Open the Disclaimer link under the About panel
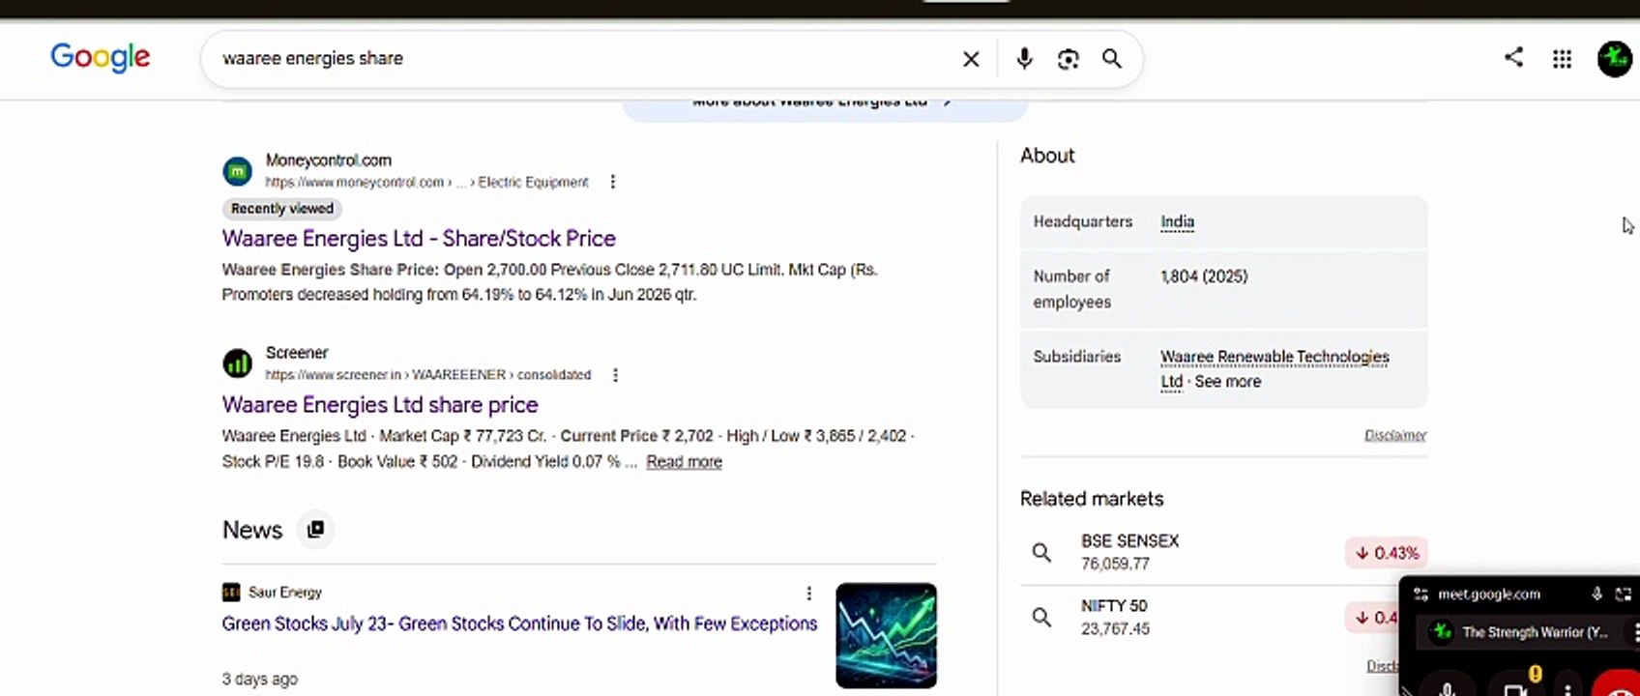This screenshot has width=1640, height=696. (x=1395, y=435)
